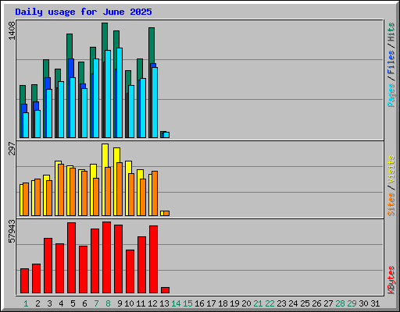
Task: Click the Hits legend label
Action: coord(391,32)
